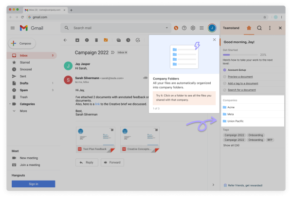Click the Gmail logo
The width and height of the screenshot is (292, 198).
(x=32, y=28)
